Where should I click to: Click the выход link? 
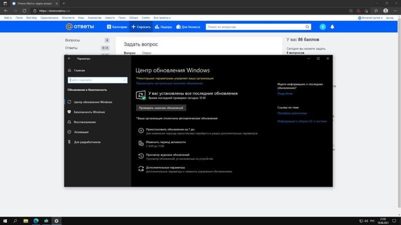(389, 18)
